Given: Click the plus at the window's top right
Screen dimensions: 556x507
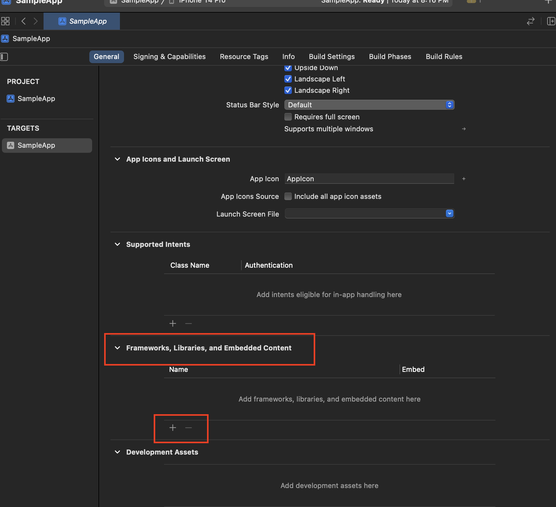Looking at the screenshot, I should point(548,2).
